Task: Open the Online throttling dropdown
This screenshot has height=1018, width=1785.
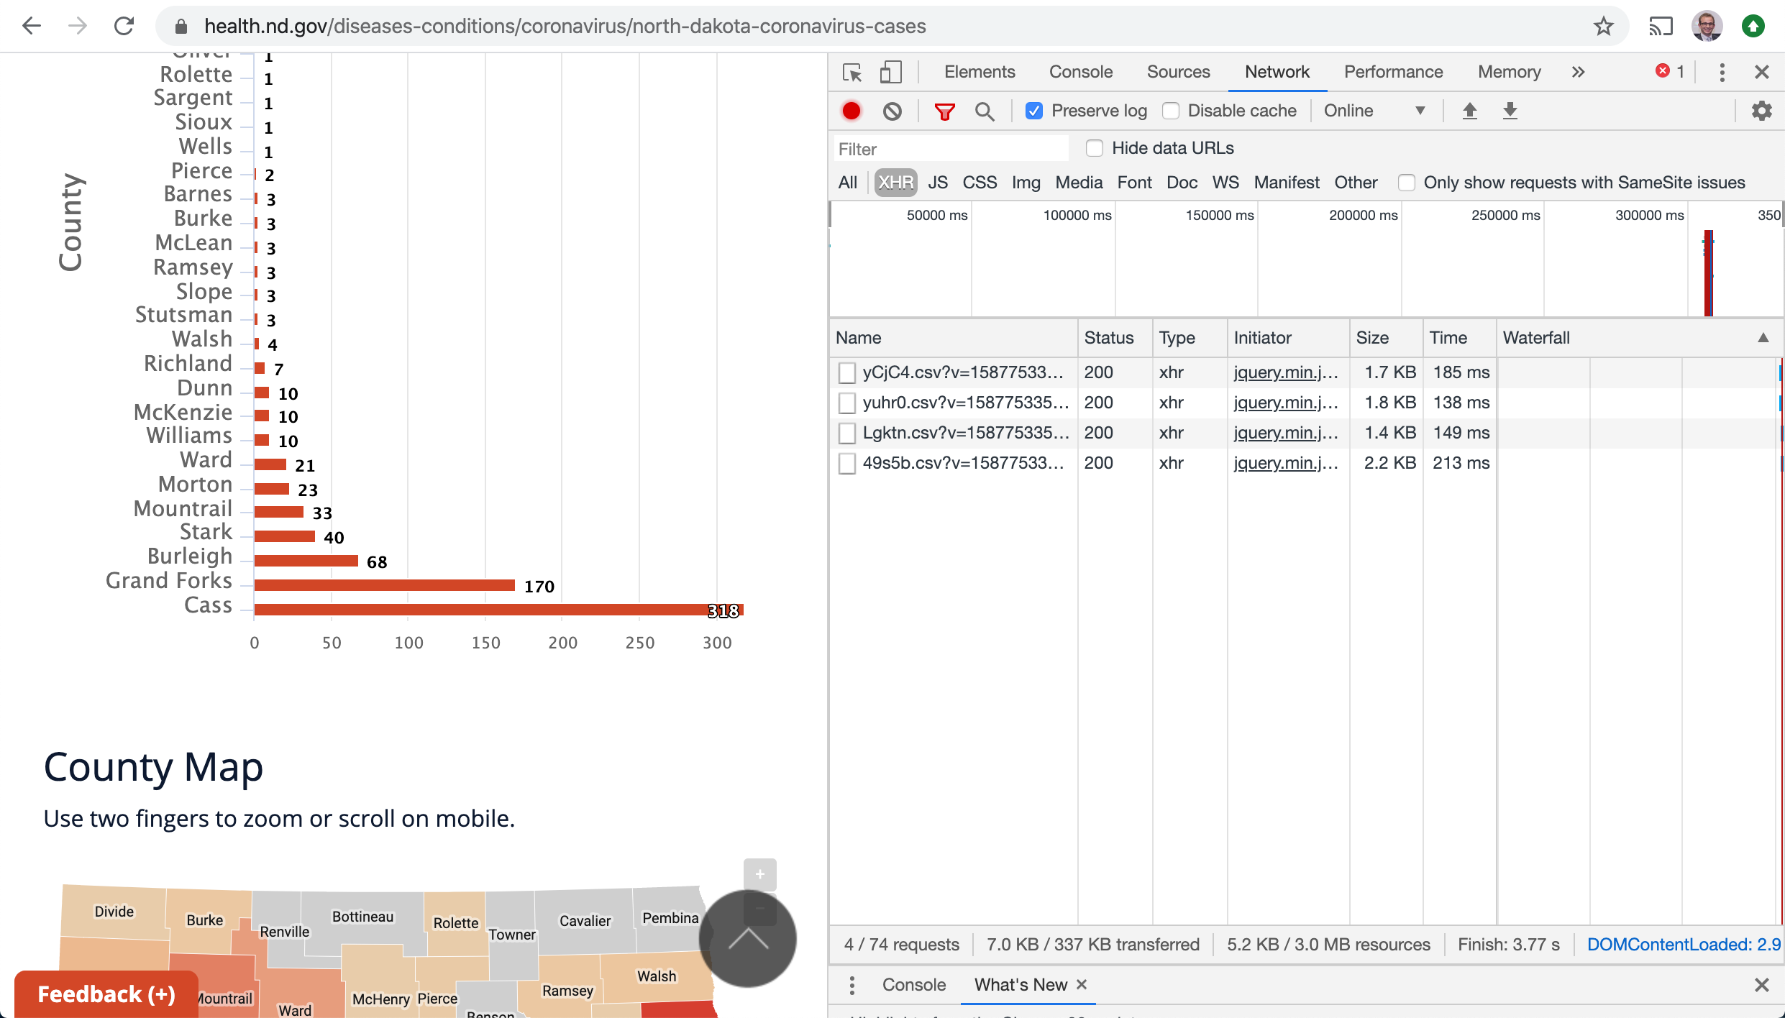Action: 1374,111
